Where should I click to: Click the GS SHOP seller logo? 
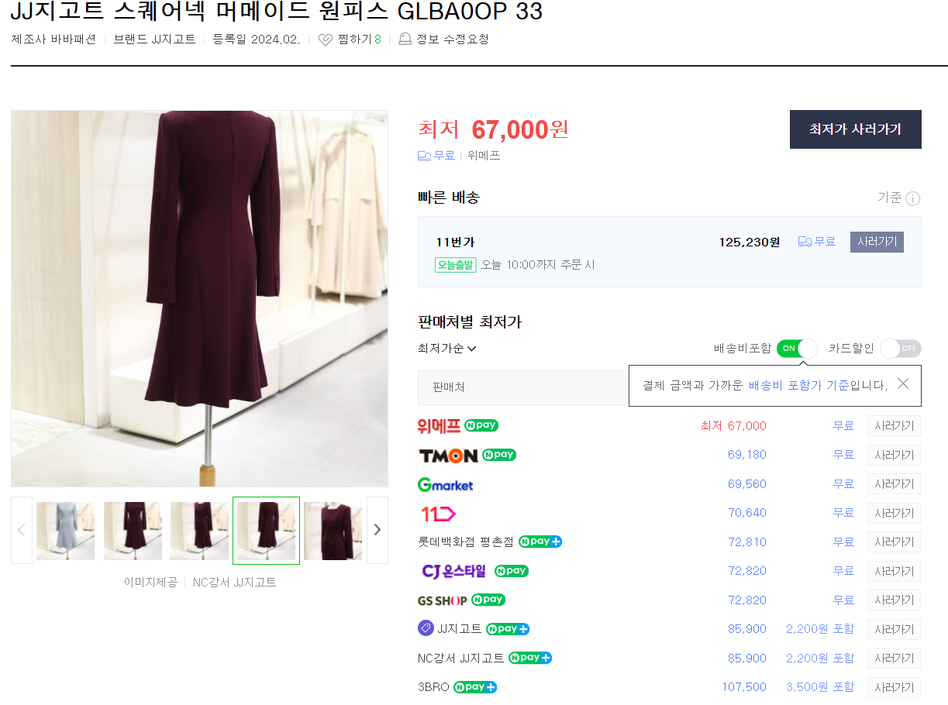click(442, 600)
